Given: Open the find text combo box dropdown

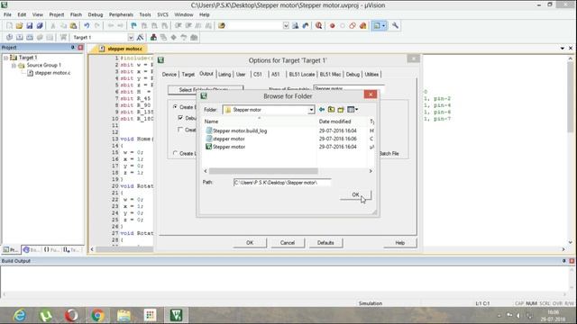Looking at the screenshot, I should (286, 26).
